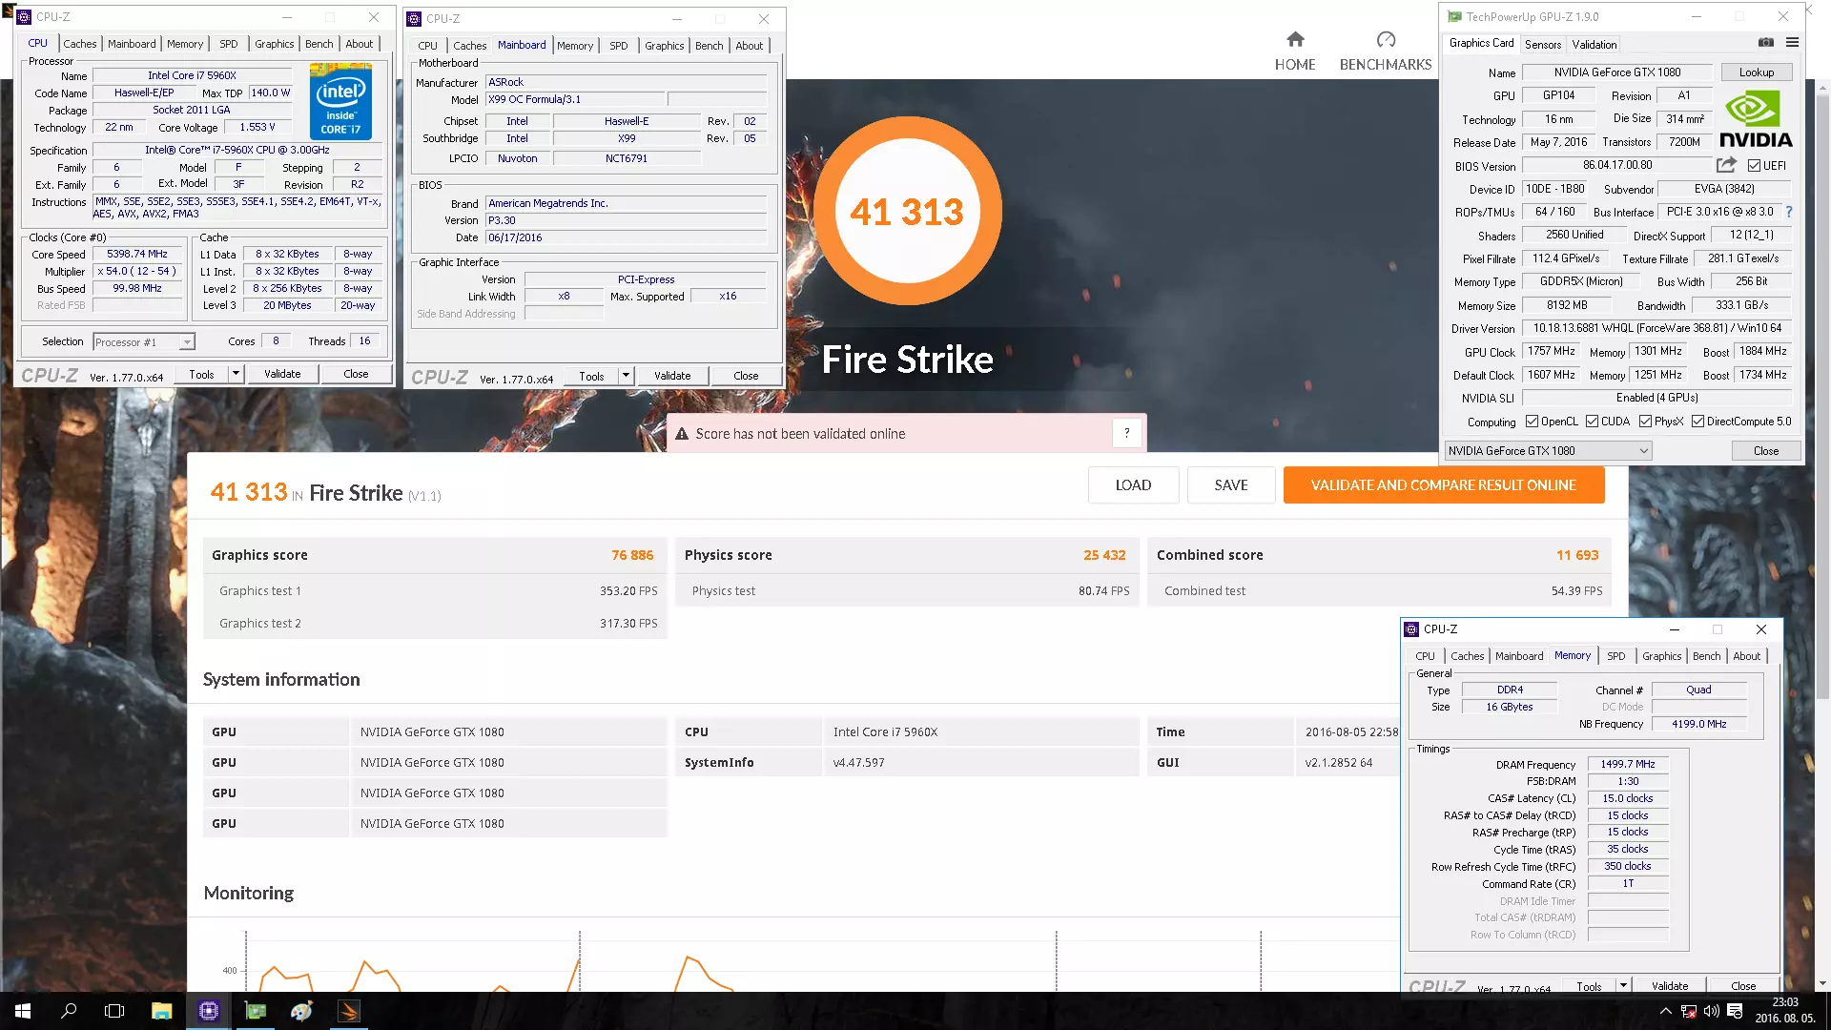
Task: Click the BIOS export share icon
Action: coord(1726,165)
